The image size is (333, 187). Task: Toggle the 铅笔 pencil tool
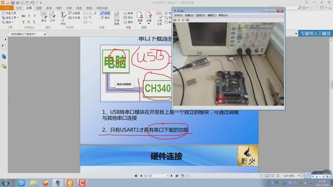pyautogui.click(x=105, y=13)
